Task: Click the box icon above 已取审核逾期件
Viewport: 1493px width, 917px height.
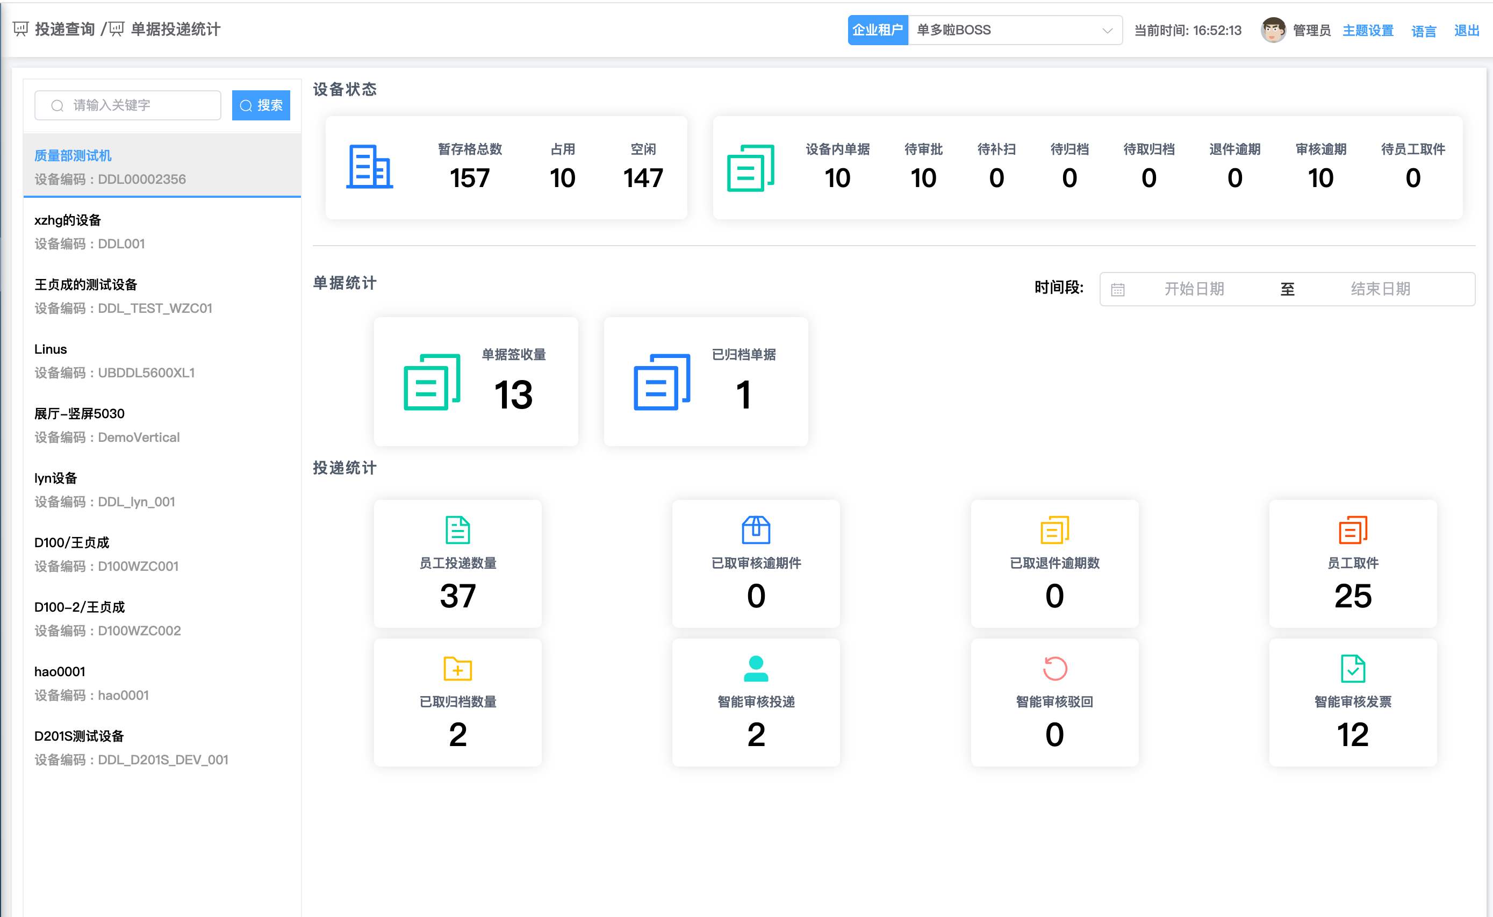Action: pos(756,530)
